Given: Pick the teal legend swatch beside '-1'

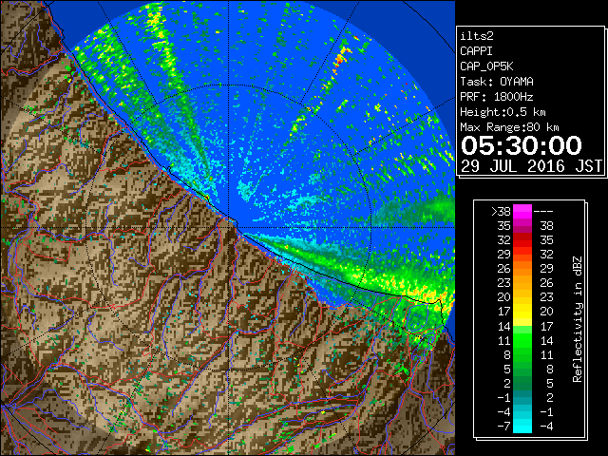Looking at the screenshot, I should pyautogui.click(x=522, y=397).
